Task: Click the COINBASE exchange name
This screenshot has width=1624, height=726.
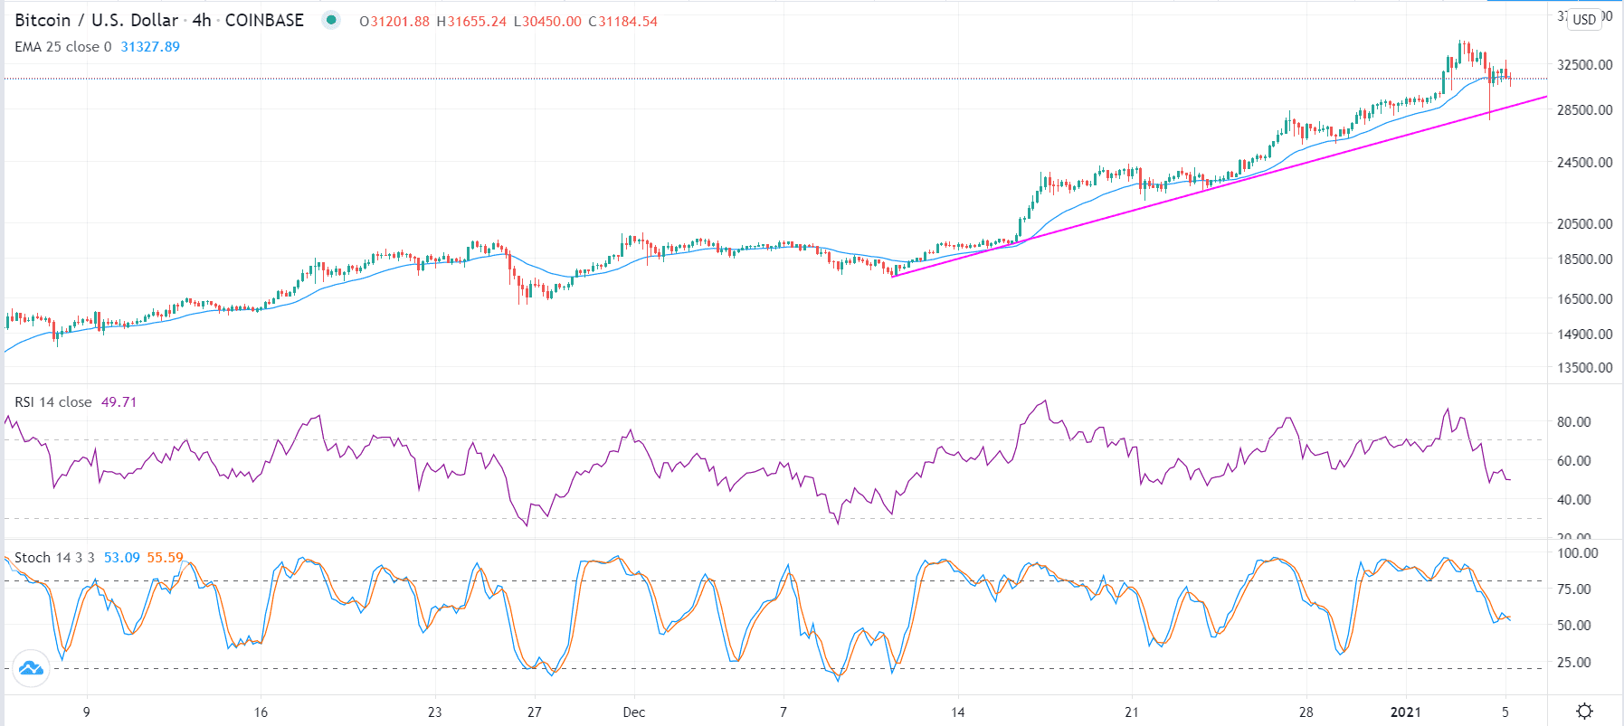Action: click(x=265, y=19)
